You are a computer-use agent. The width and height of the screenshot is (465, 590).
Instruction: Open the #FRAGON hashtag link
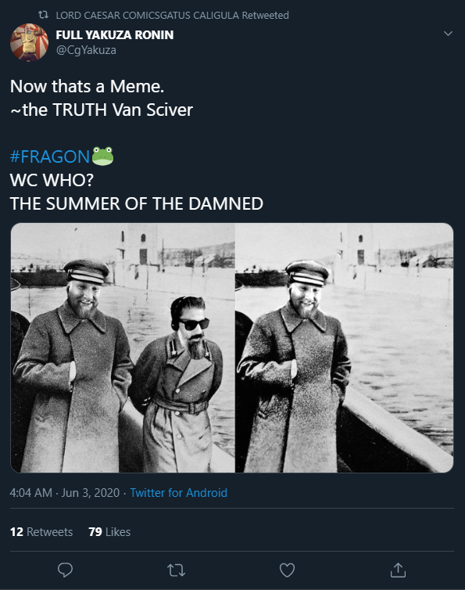tap(50, 156)
